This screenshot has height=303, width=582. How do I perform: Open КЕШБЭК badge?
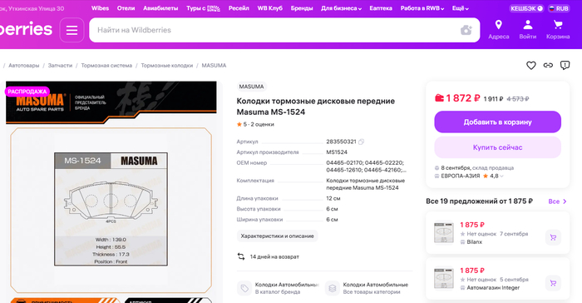526,8
